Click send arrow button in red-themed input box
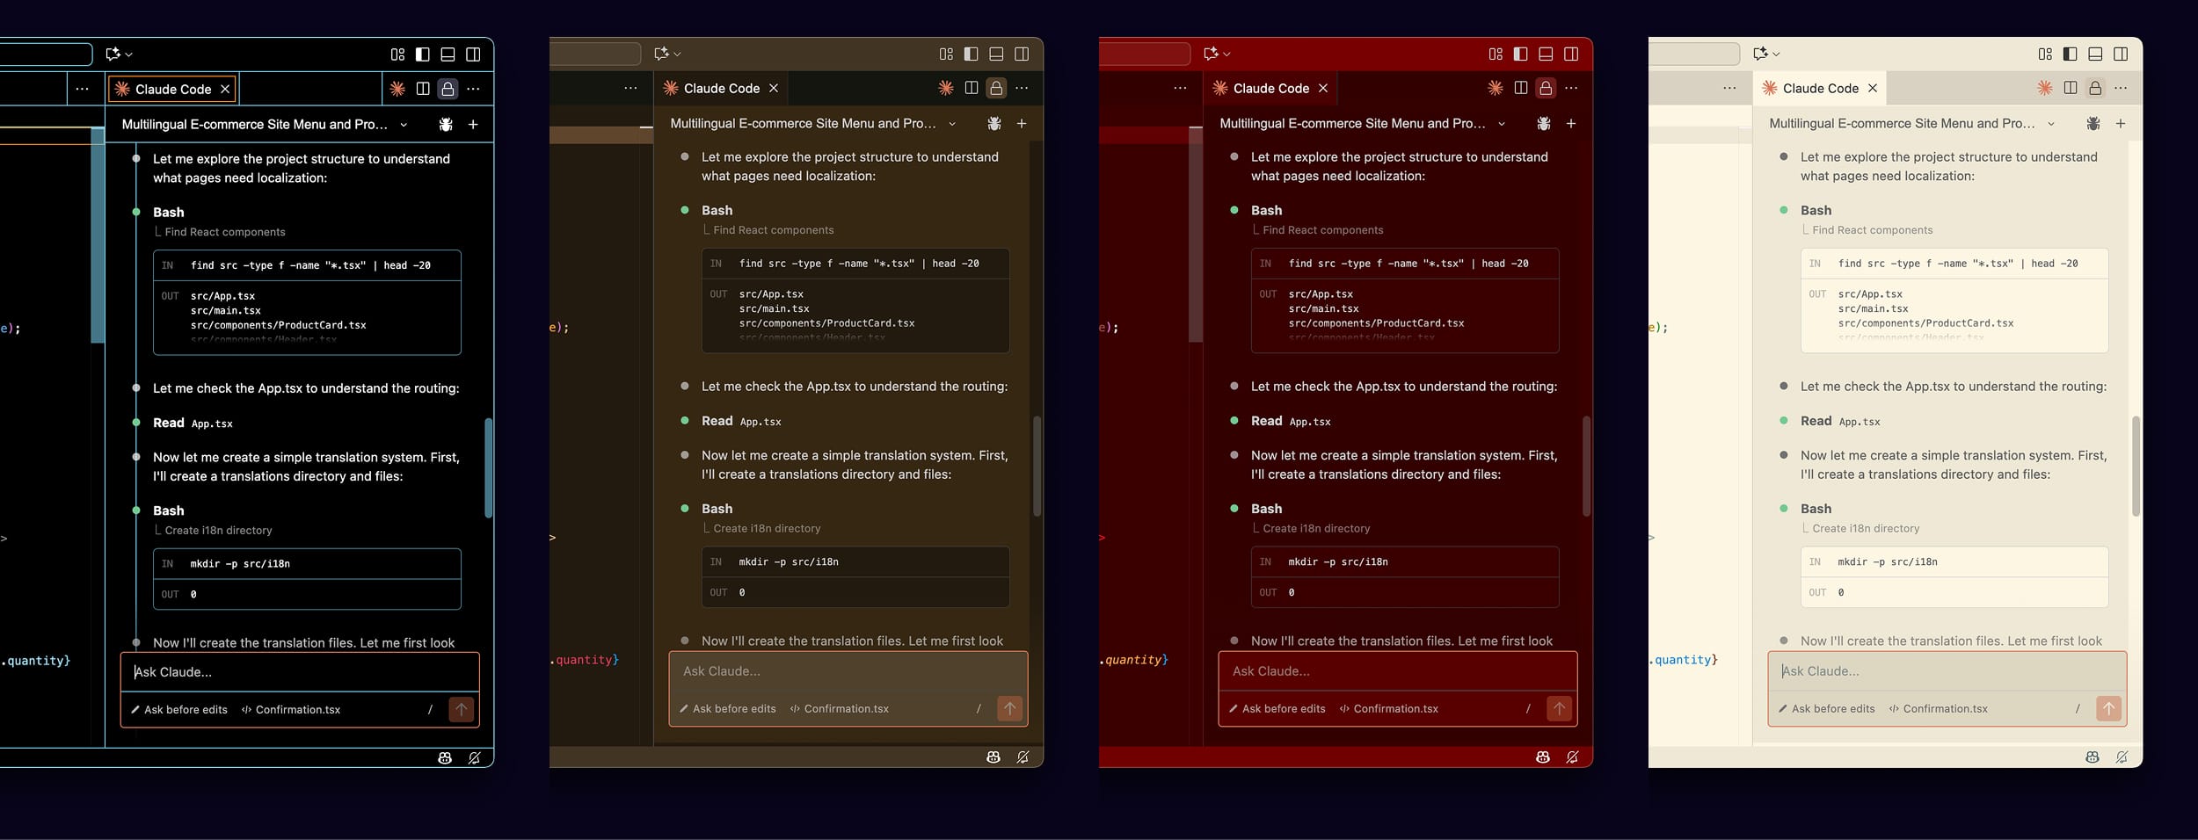 pos(1559,708)
